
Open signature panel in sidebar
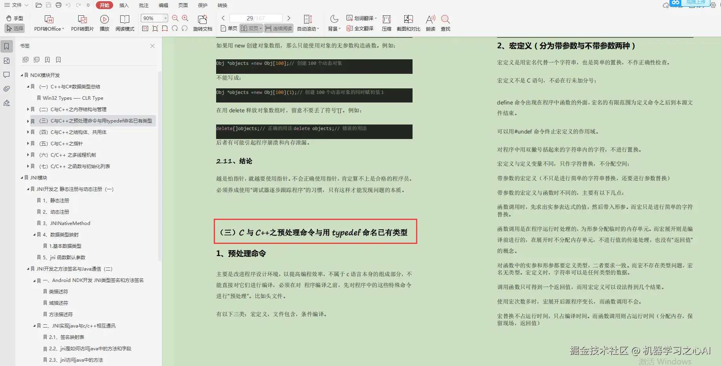7,103
